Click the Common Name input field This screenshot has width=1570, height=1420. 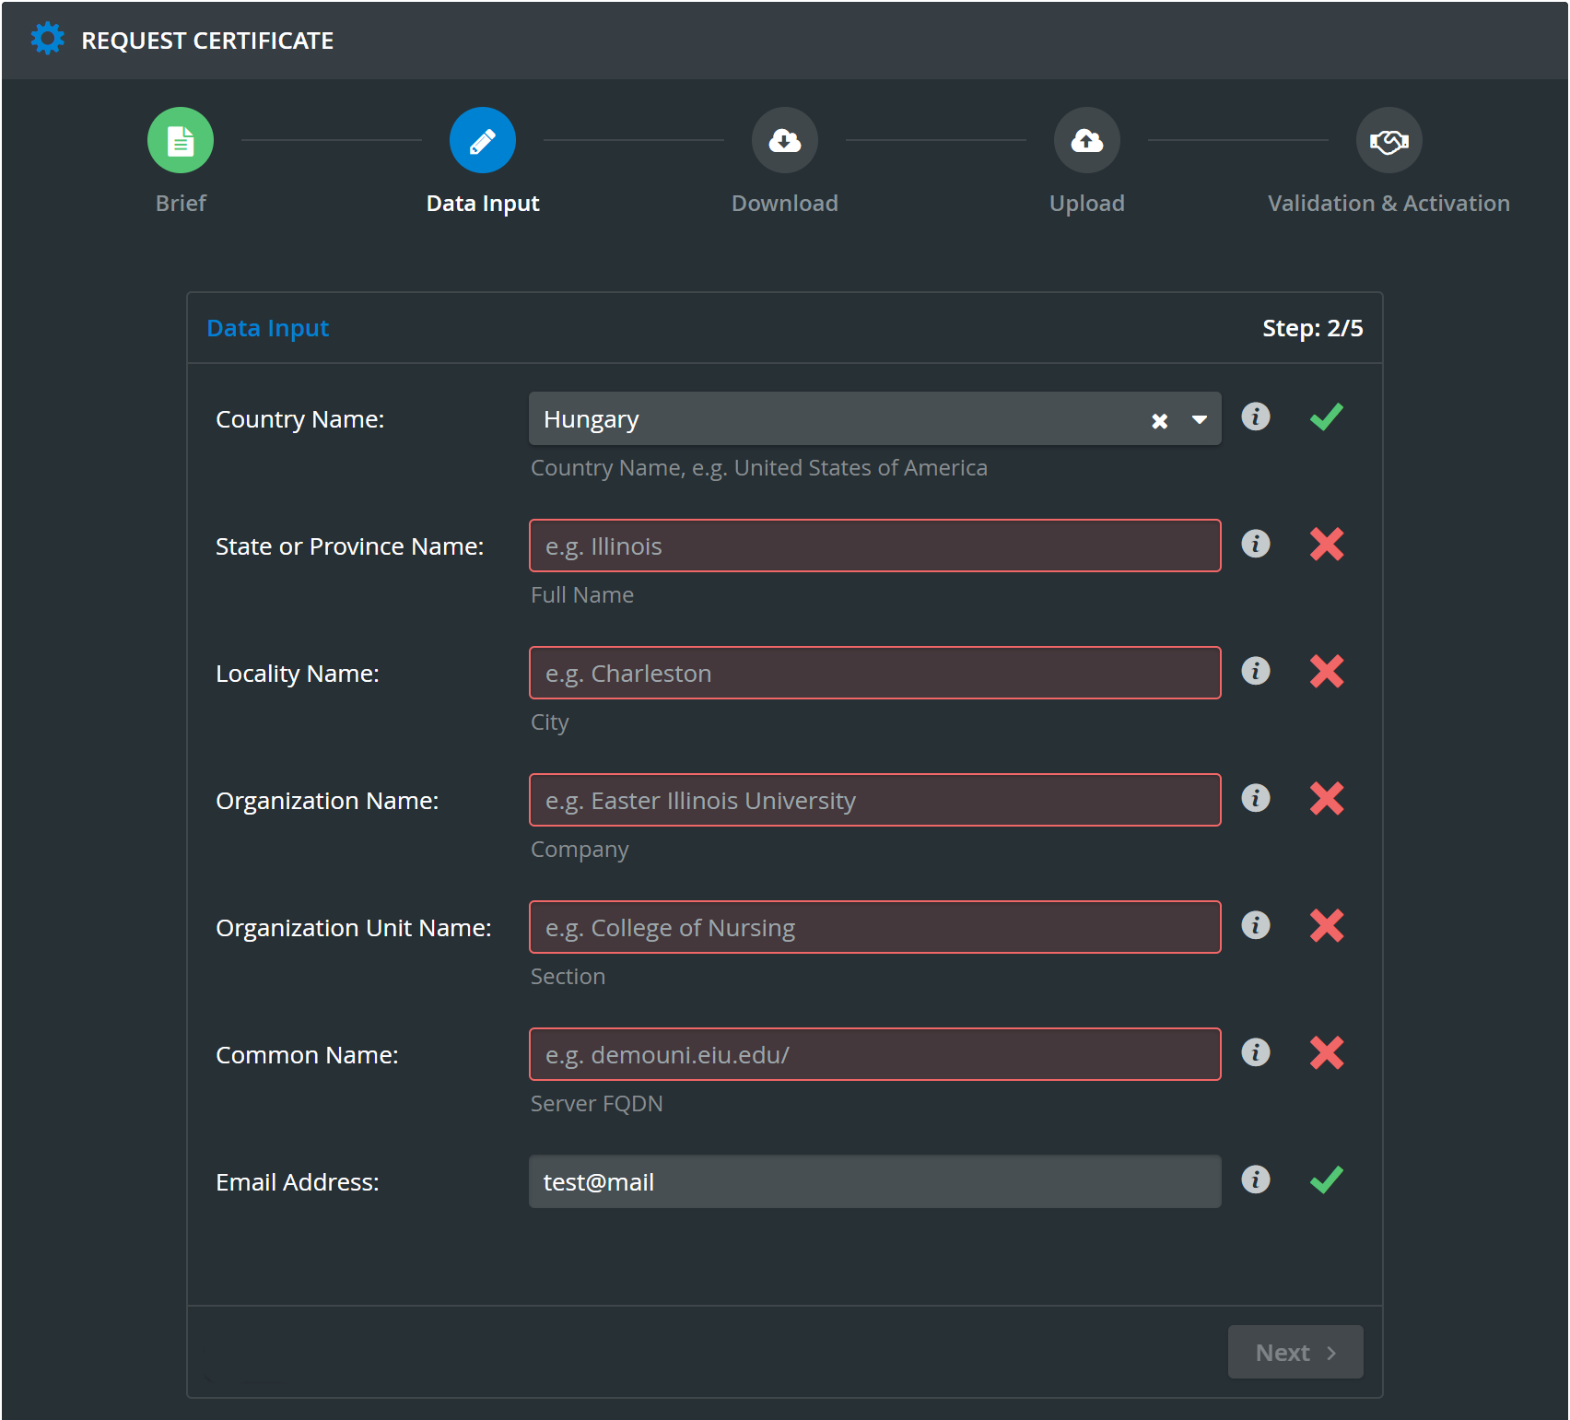pos(875,1054)
